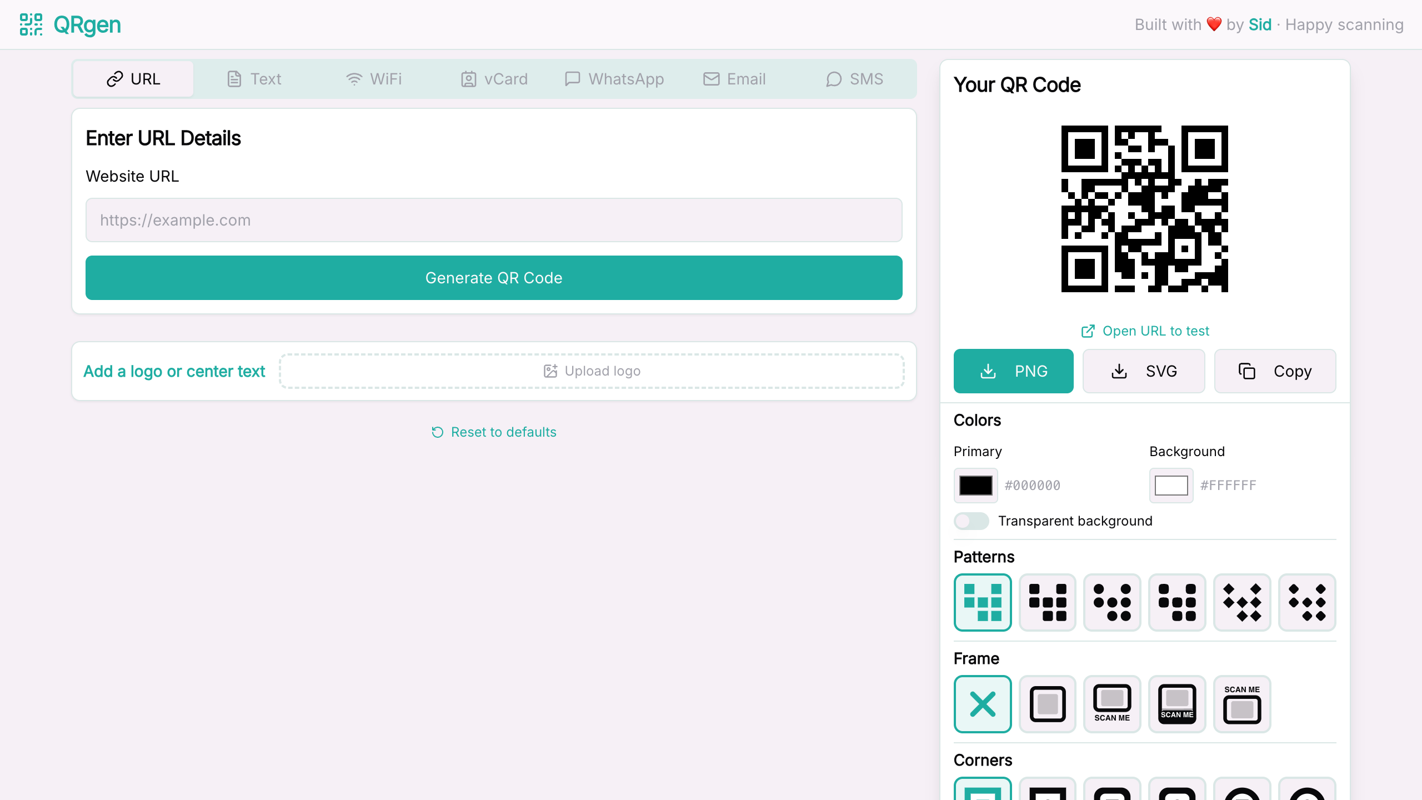Select the no-frame X option
Image resolution: width=1422 pixels, height=800 pixels.
coord(983,704)
